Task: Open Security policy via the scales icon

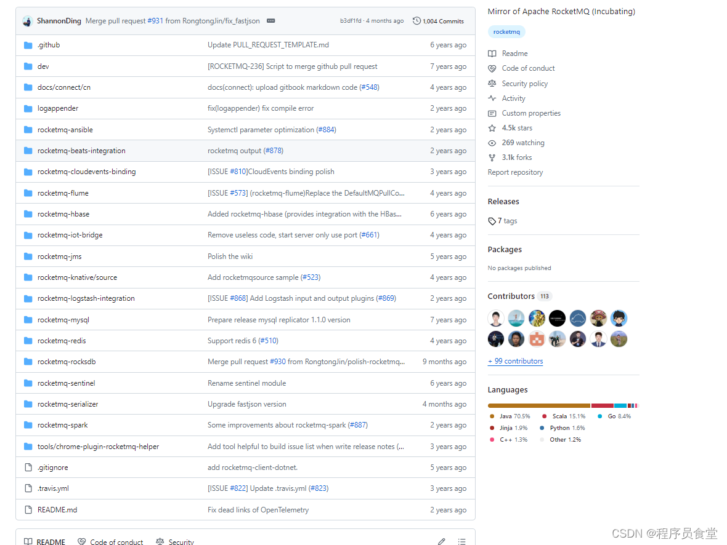Action: coord(492,83)
